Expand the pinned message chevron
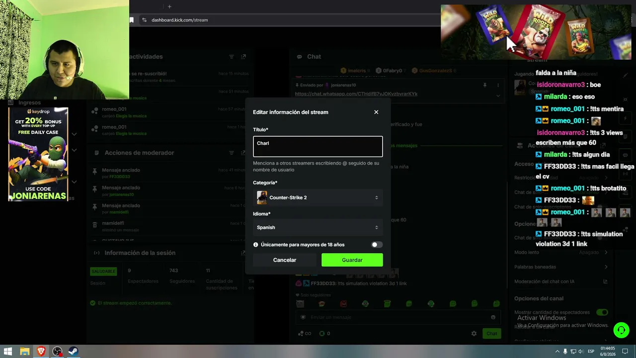The height and width of the screenshot is (358, 636). pyautogui.click(x=498, y=95)
